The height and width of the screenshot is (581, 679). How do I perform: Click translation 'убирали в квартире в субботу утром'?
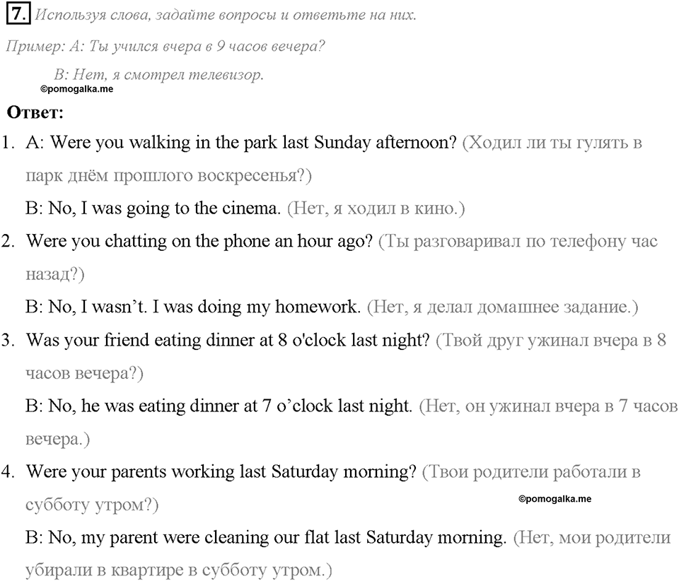(178, 570)
